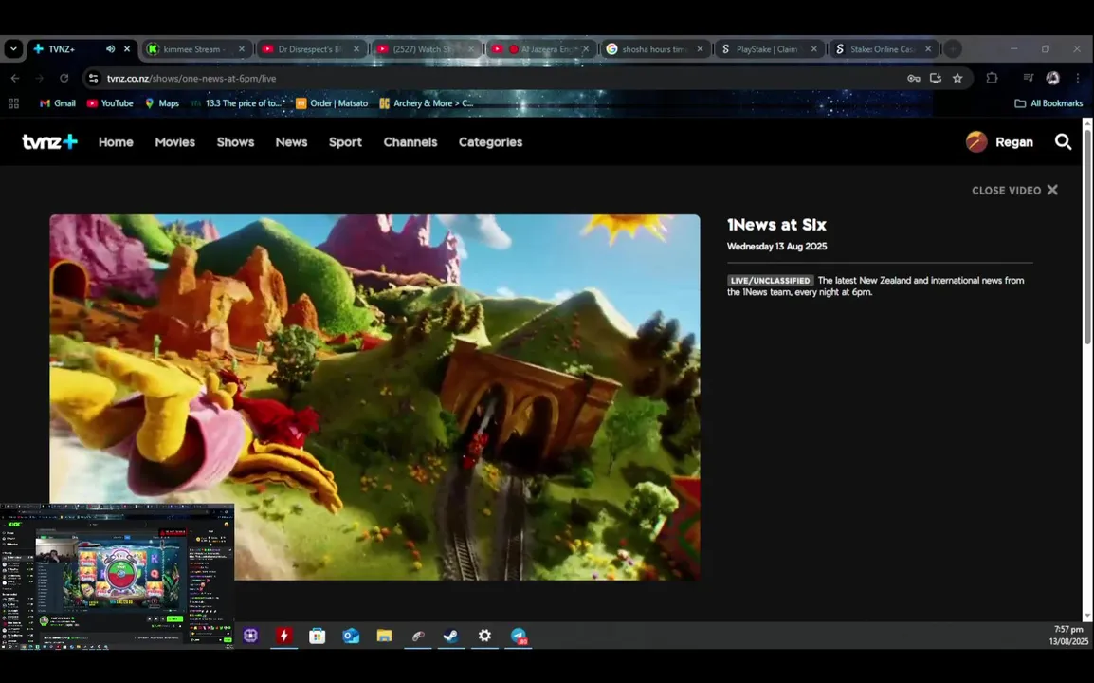Click the 1News at Six title
Screen dimensions: 1094x683
(776, 225)
